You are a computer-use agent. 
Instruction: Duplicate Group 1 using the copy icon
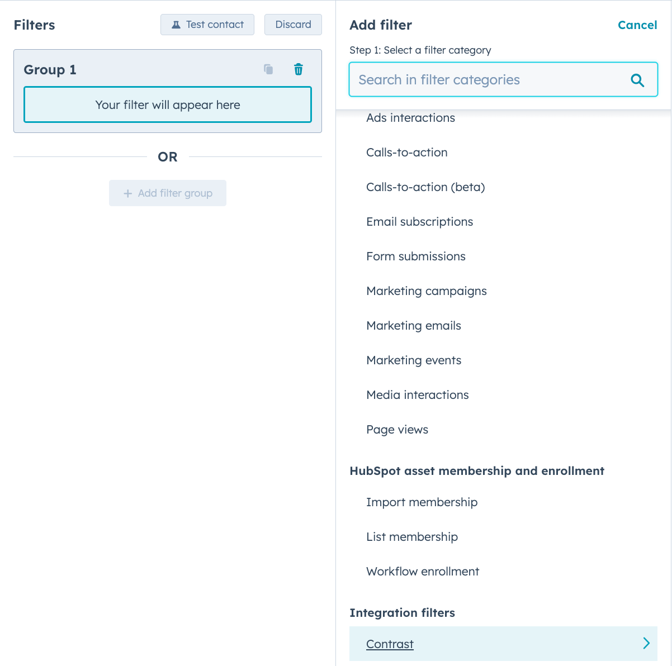point(268,69)
